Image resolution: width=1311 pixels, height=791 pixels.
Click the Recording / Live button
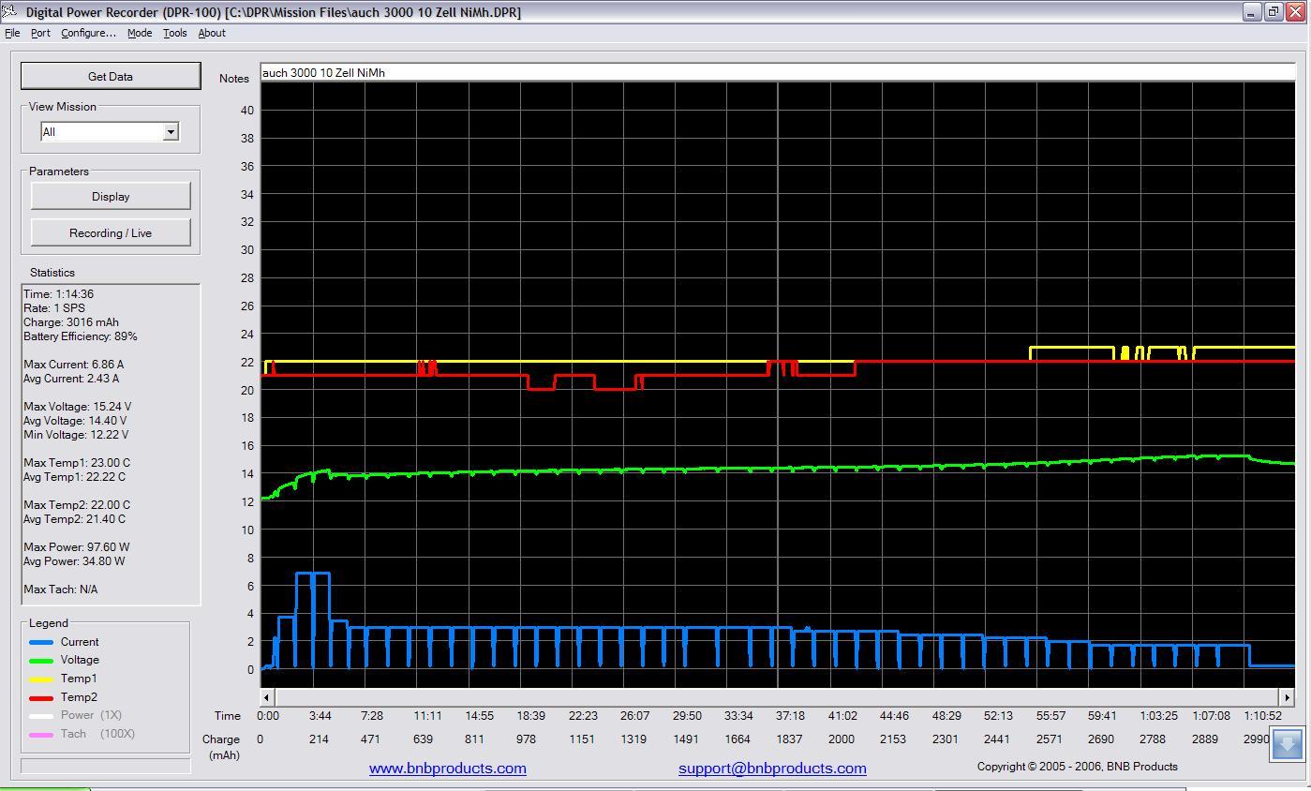tap(111, 233)
